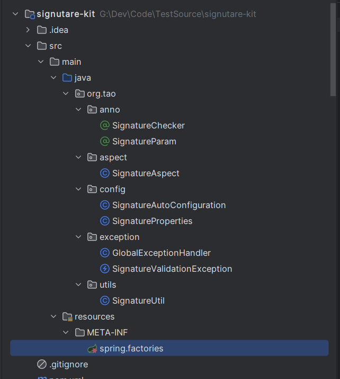Select SignatureAutoConfiguration class

point(169,205)
